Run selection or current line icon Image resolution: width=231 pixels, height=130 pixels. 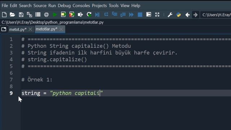click(x=80, y=14)
